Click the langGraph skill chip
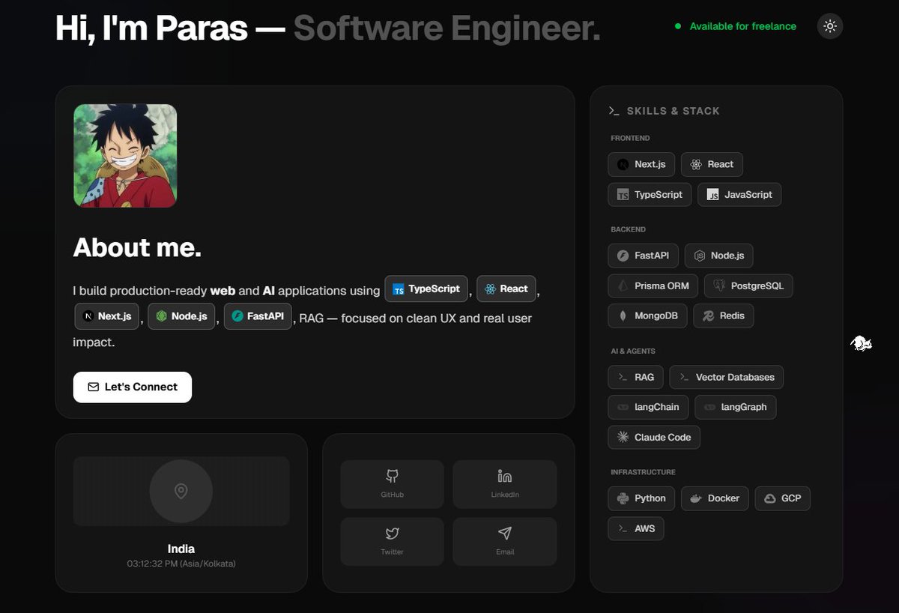This screenshot has height=613, width=899. click(736, 408)
